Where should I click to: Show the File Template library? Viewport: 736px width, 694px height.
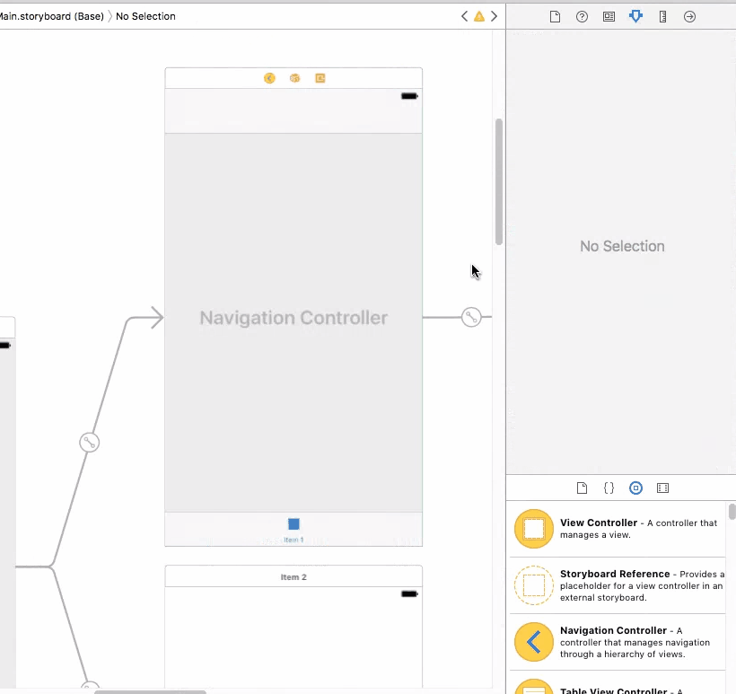tap(582, 488)
